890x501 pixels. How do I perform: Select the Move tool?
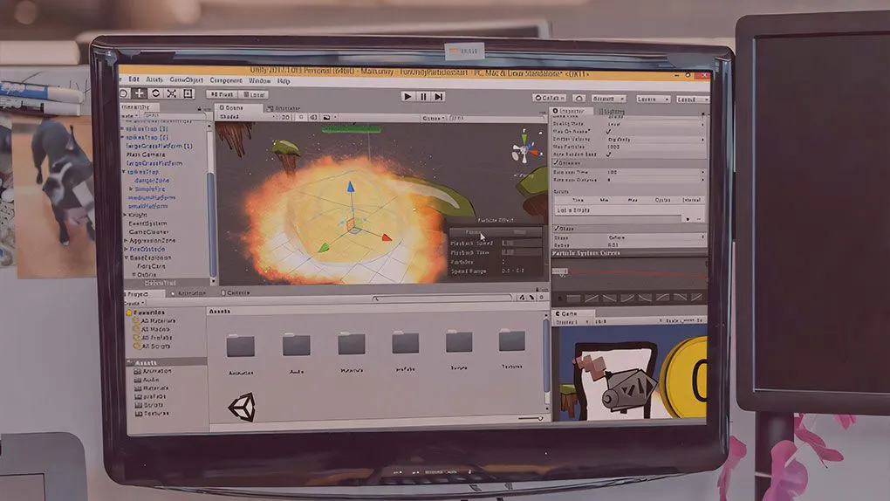(x=139, y=93)
